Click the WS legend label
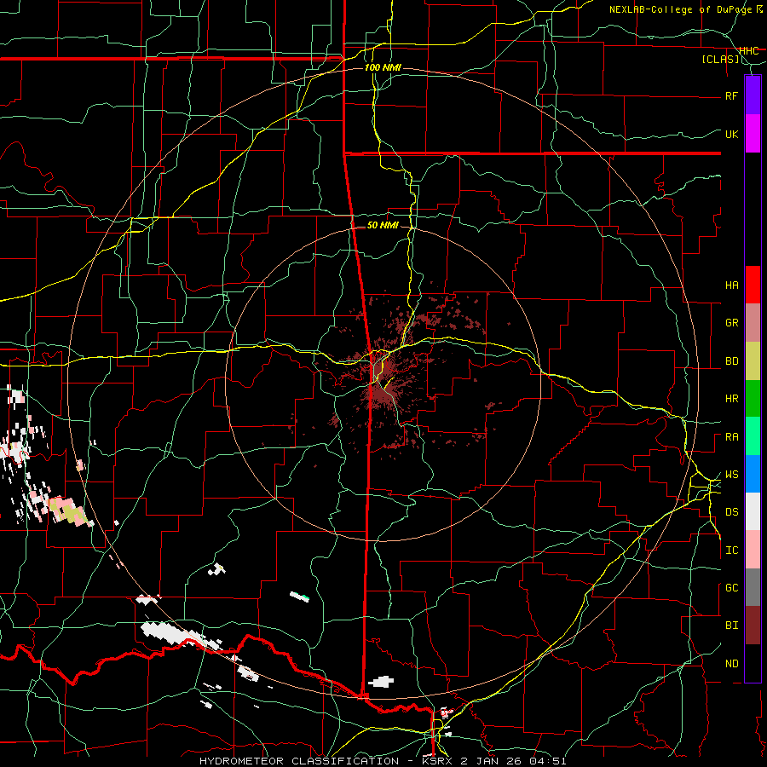This screenshot has width=767, height=767. point(731,475)
